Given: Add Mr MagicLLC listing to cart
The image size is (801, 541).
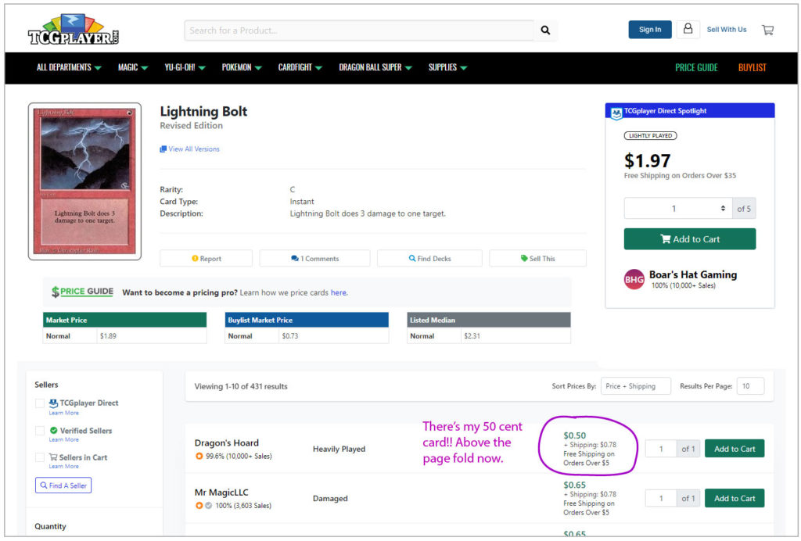Looking at the screenshot, I should 735,498.
